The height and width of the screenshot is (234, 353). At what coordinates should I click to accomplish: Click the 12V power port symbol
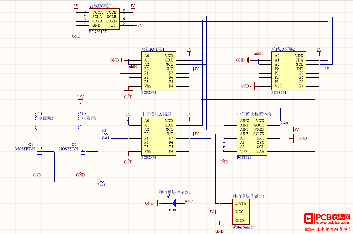point(81,99)
